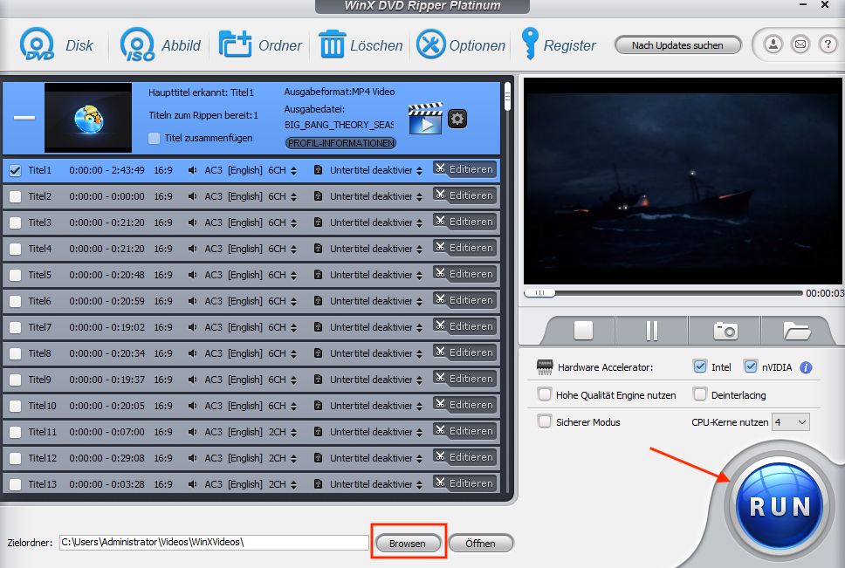This screenshot has width=845, height=568.
Task: Click the speaker icon for Titel1
Action: coord(192,170)
